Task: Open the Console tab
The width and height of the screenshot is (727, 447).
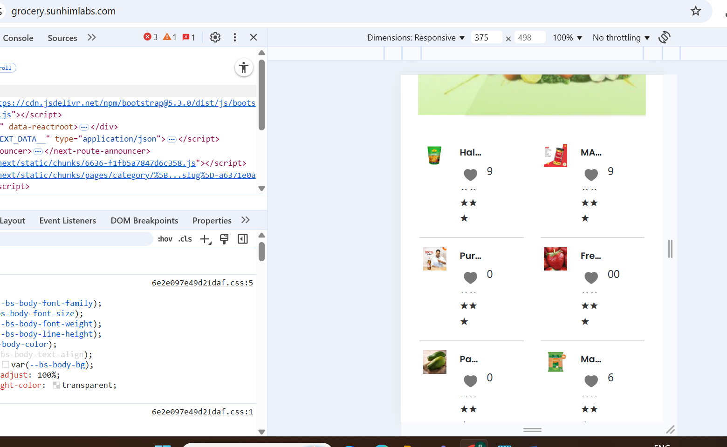Action: click(18, 38)
